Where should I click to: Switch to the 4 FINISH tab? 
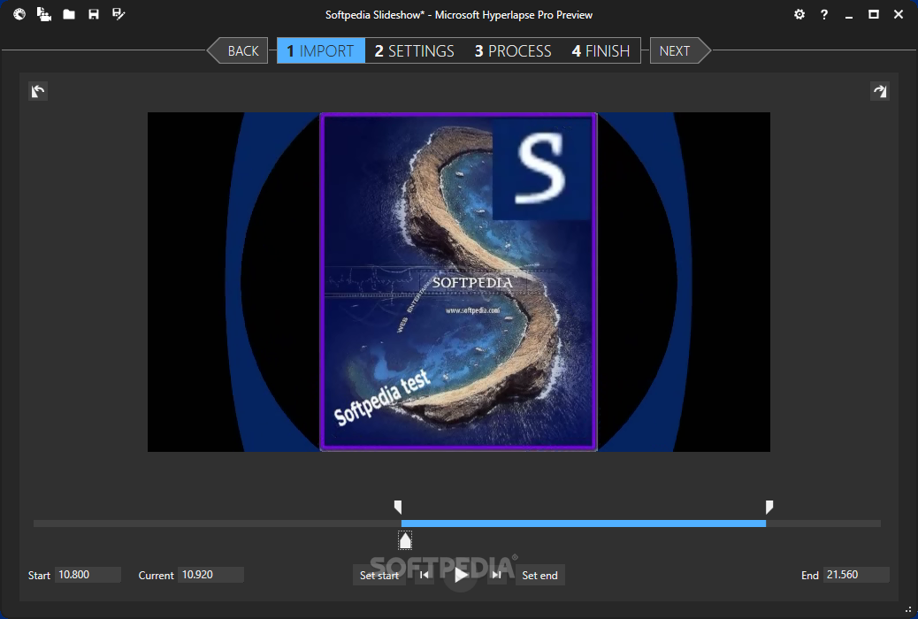(601, 51)
